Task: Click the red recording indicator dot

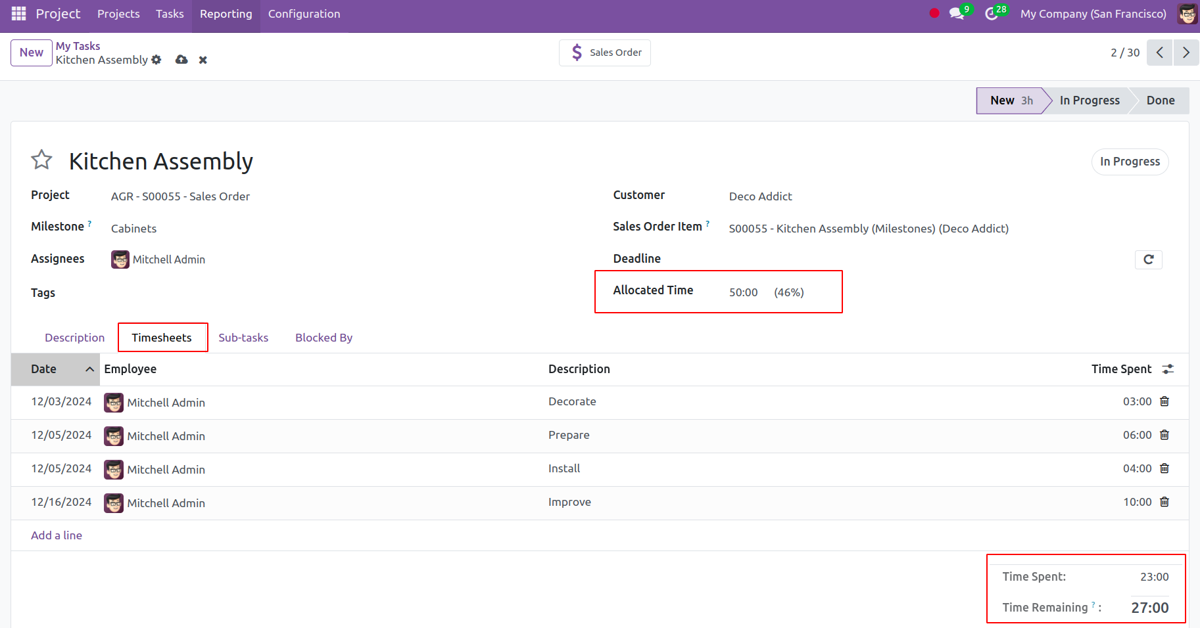Action: click(934, 13)
